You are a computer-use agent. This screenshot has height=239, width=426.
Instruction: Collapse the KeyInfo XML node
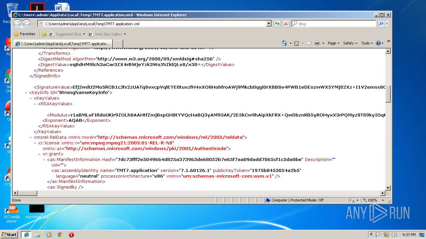(x=26, y=93)
